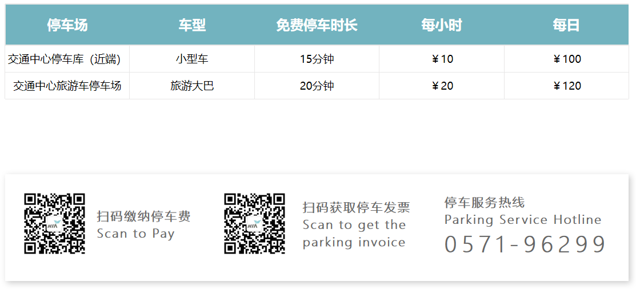Click the parking invoice QR code
Screen dimensions: 636x289
click(x=254, y=223)
